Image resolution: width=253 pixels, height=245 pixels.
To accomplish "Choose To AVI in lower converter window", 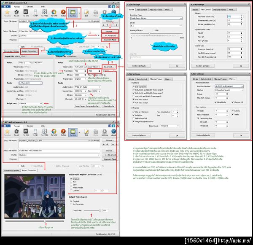I will (x=16, y=132).
